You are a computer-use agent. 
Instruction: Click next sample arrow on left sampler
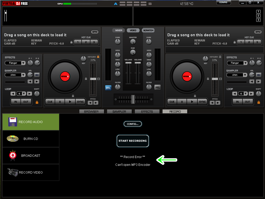point(37,82)
